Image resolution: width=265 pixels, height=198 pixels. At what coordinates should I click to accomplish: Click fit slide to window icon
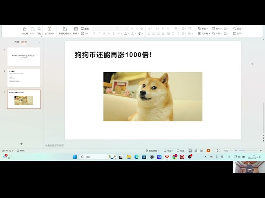(218, 151)
